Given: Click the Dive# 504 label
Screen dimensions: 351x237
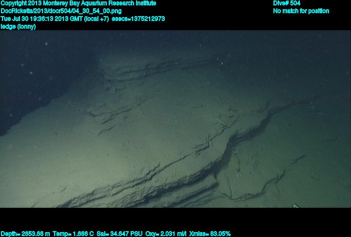Looking at the screenshot, I should [x=287, y=3].
